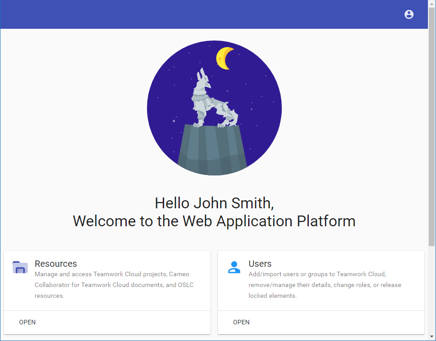Open the user account menu icon
The width and height of the screenshot is (436, 341).
(409, 14)
